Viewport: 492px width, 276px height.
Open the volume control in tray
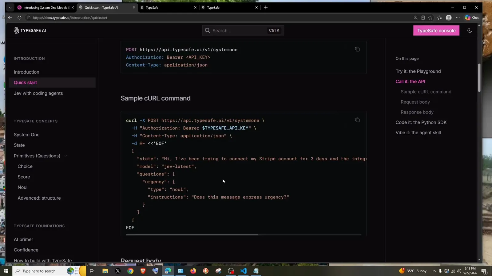click(459, 271)
